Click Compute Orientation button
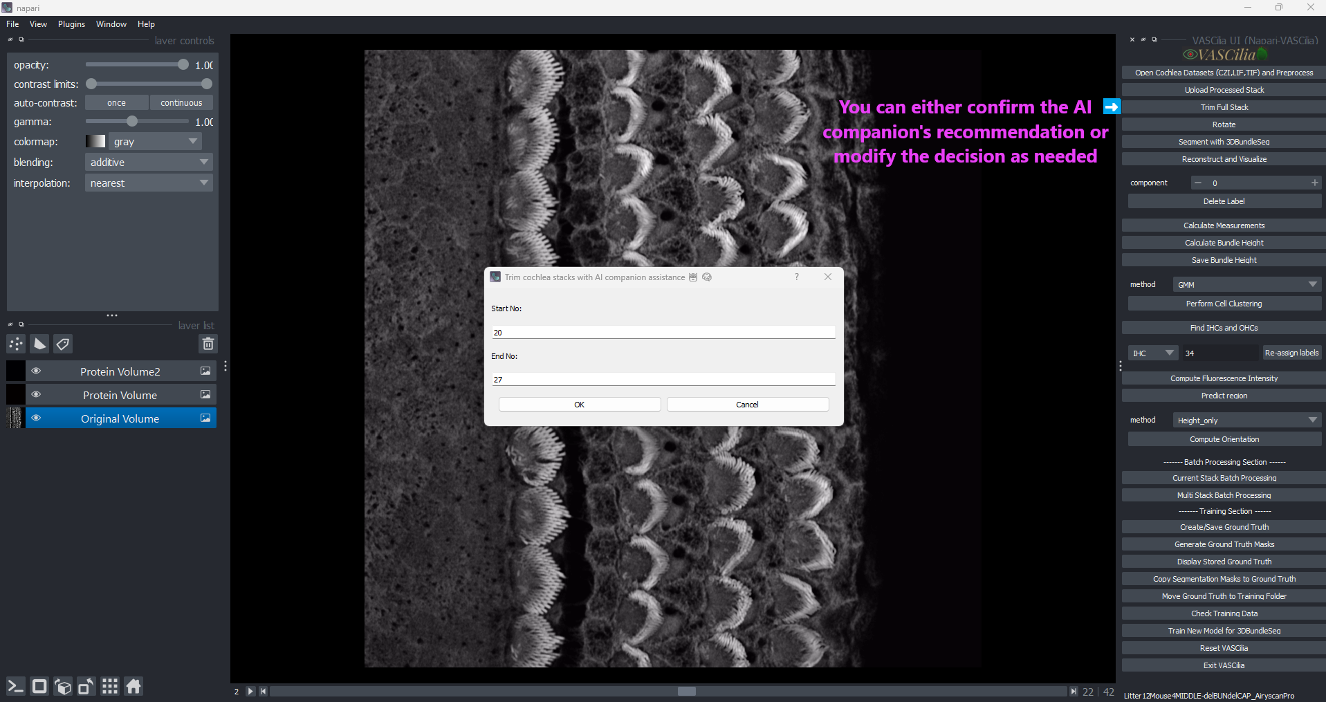This screenshot has height=702, width=1326. [x=1224, y=439]
